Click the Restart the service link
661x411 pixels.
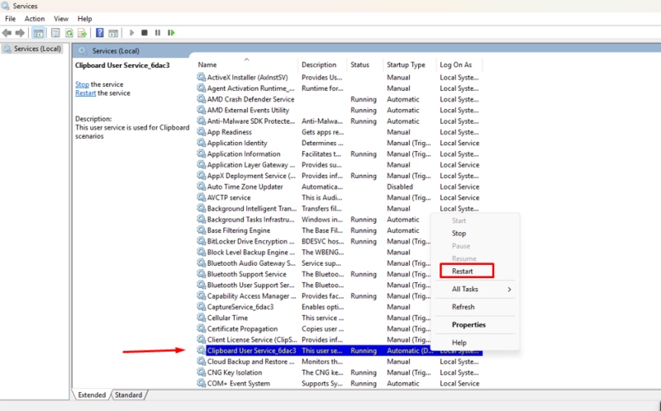tap(86, 93)
